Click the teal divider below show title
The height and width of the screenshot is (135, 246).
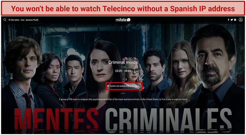tap(123, 67)
